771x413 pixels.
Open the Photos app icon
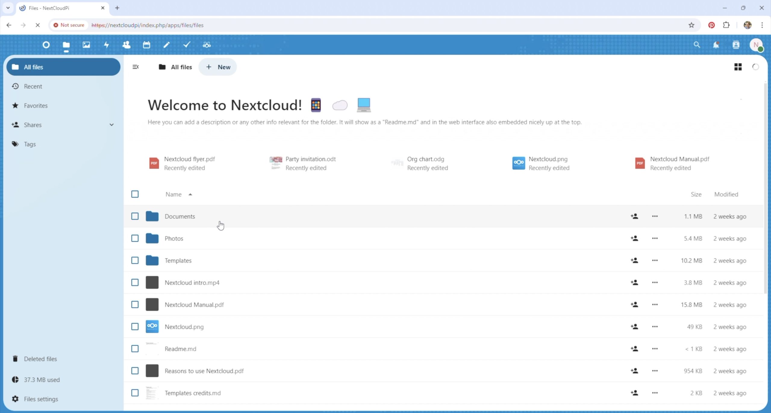86,45
